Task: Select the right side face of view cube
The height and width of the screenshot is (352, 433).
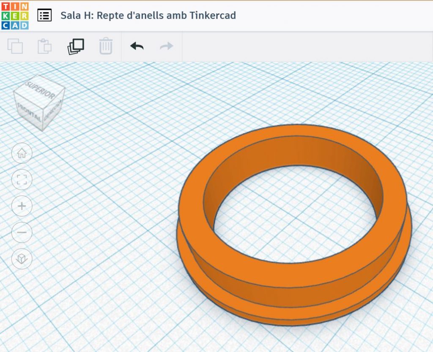Action: (54, 111)
